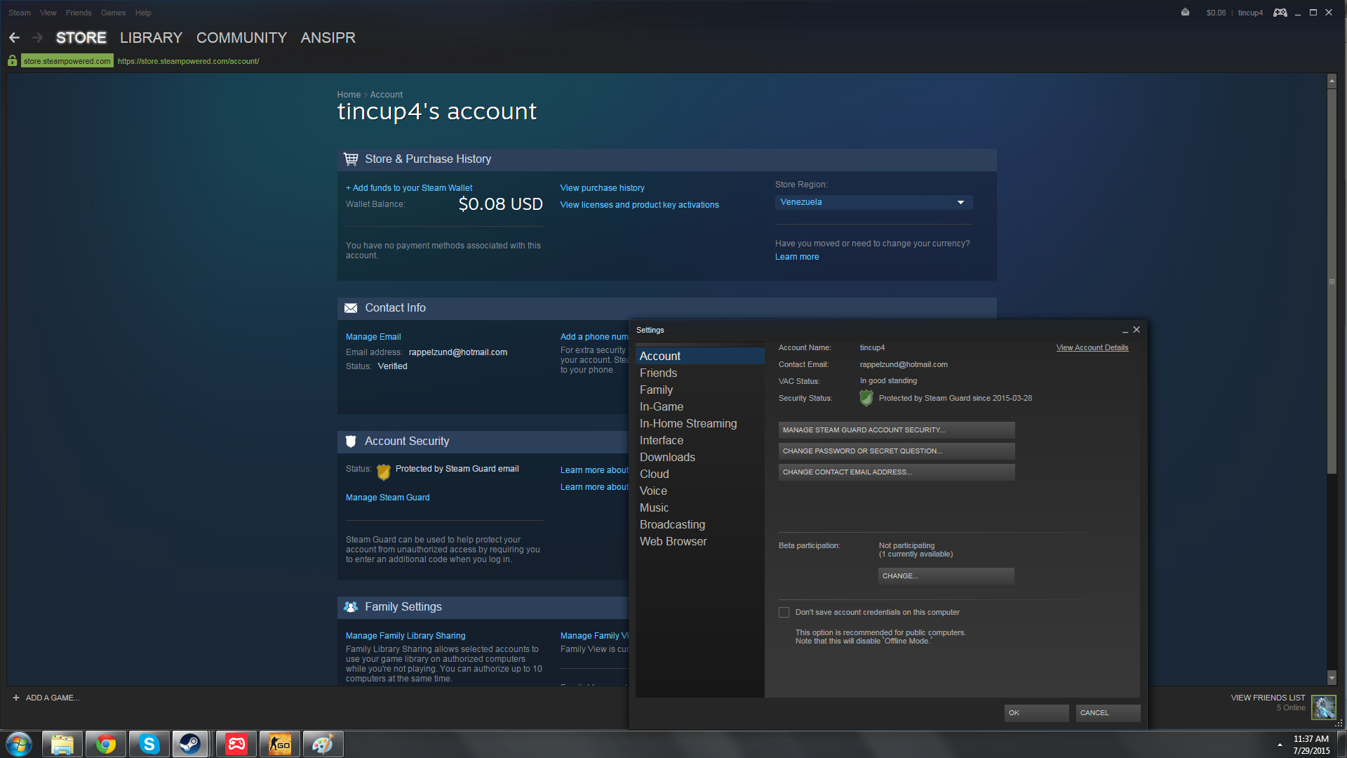Click the forward navigation arrow
1347x758 pixels.
click(38, 38)
